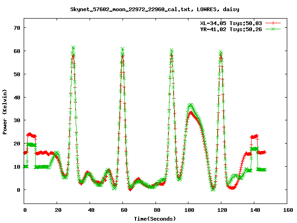Click the x-axis tick label 160

[x=288, y=210]
